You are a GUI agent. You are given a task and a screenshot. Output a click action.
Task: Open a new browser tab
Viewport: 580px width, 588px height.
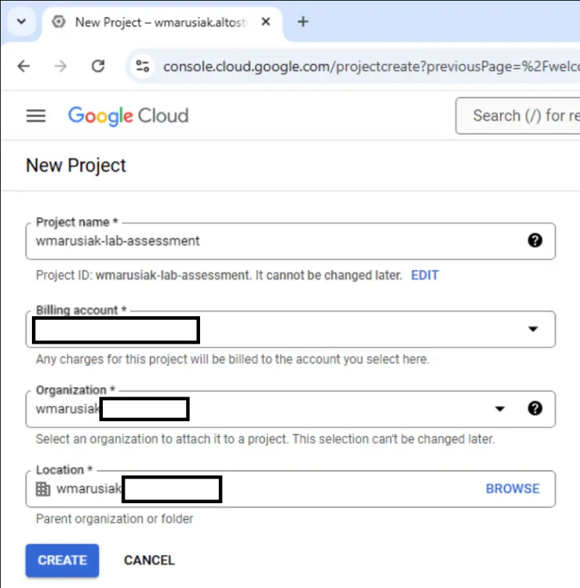[302, 22]
